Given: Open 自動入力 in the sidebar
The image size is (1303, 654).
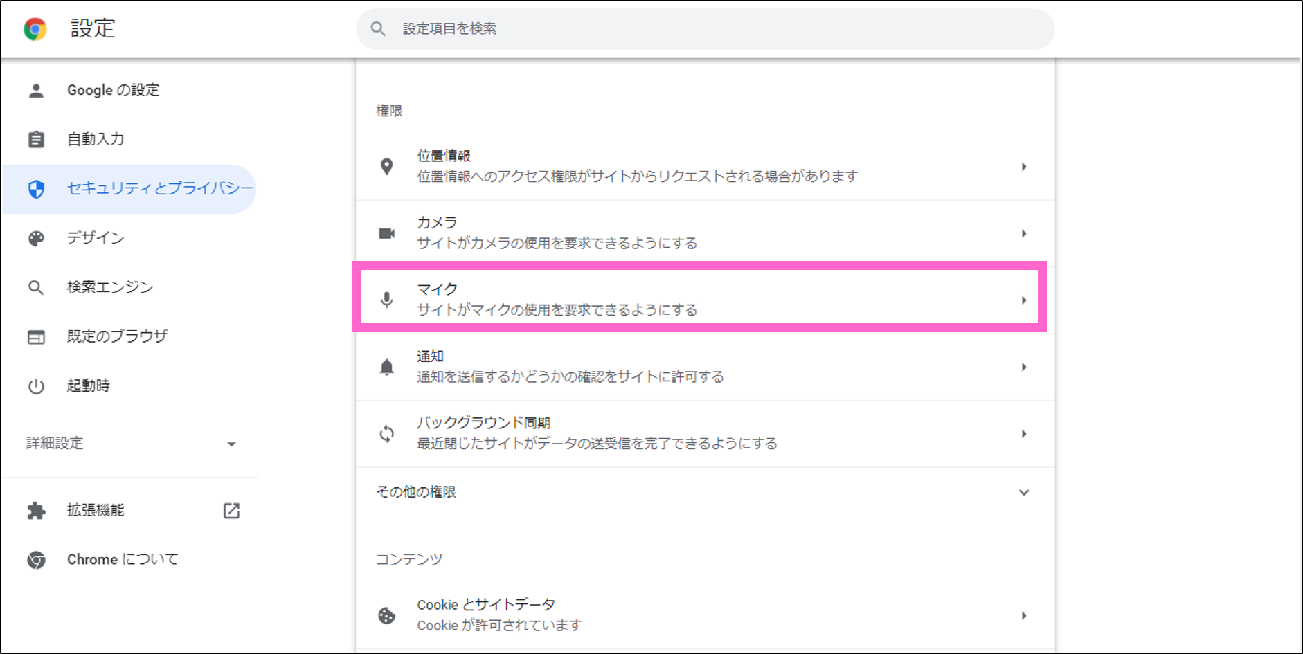Looking at the screenshot, I should 96,139.
